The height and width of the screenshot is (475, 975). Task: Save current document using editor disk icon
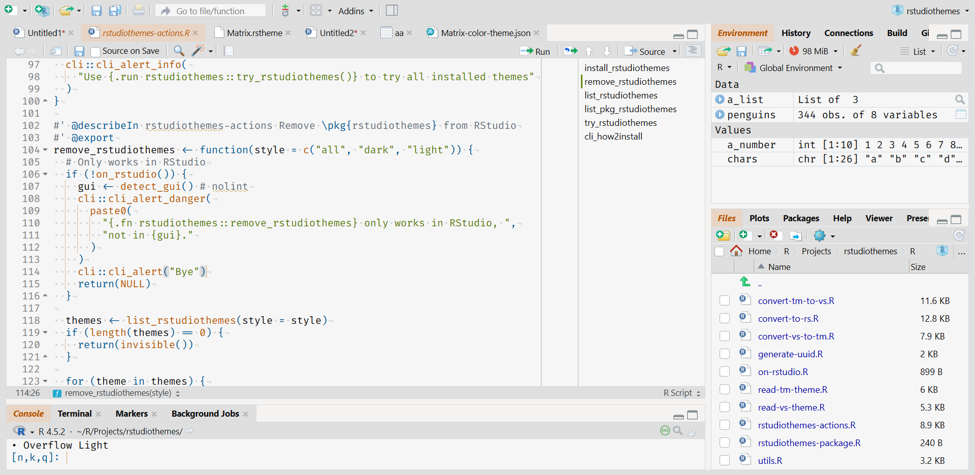[x=79, y=51]
